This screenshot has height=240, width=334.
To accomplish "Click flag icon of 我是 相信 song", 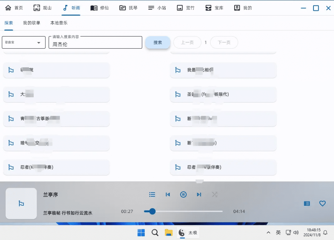I will click(178, 70).
